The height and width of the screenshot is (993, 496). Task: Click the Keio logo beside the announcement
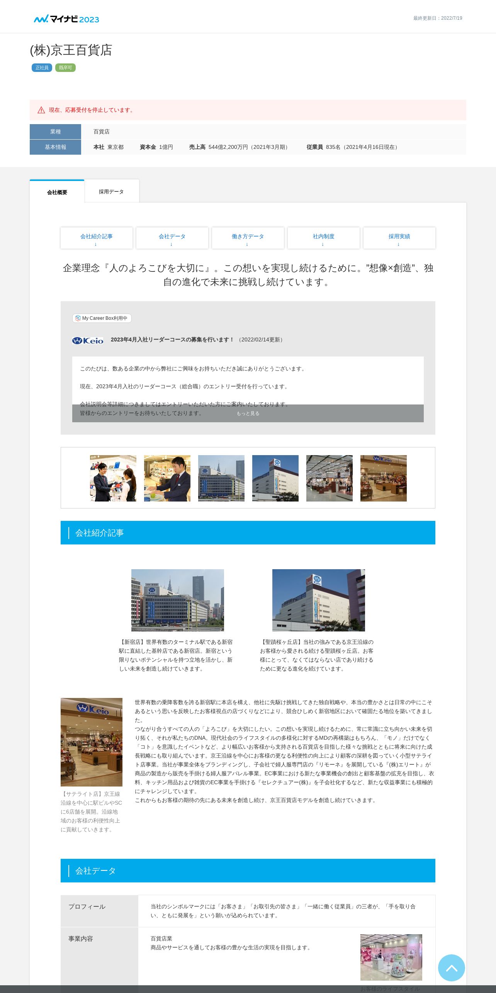point(88,340)
